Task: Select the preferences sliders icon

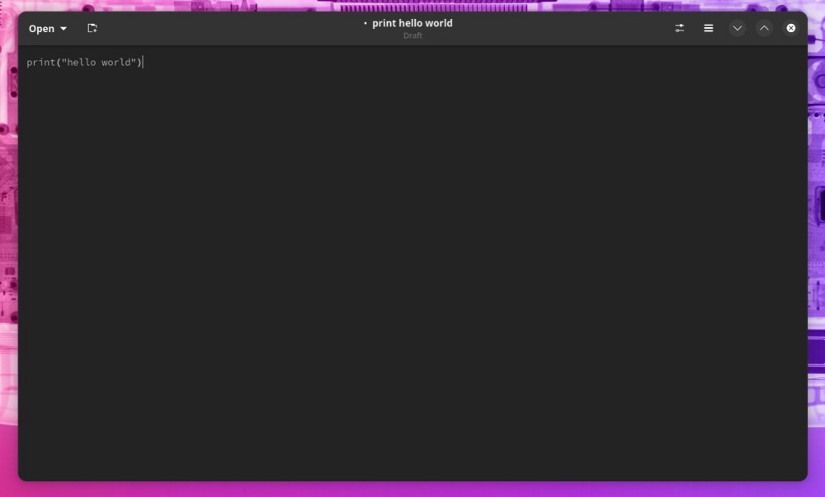Action: coord(679,27)
